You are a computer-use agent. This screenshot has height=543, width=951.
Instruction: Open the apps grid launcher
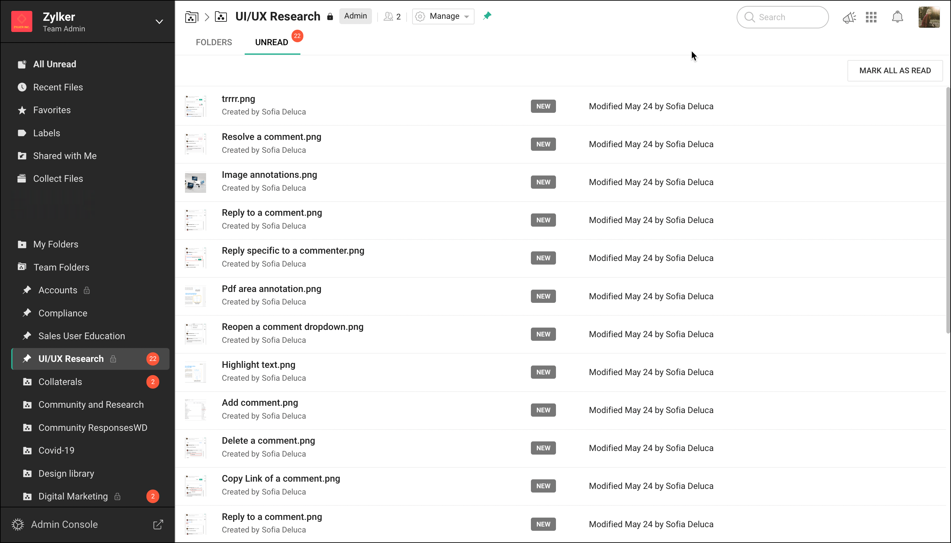coord(871,17)
